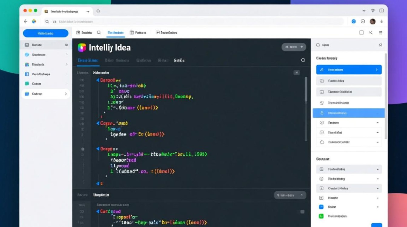Collapse the second code block using its blue arrow
Viewport: 407px width, 227px height.
(x=98, y=123)
